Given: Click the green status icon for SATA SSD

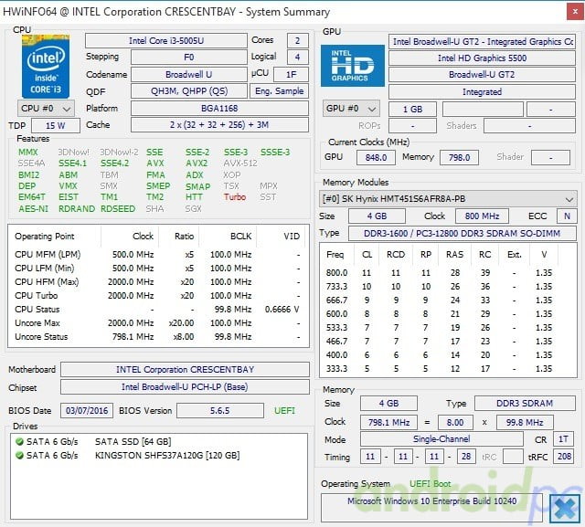Looking at the screenshot, I should click(x=19, y=442).
